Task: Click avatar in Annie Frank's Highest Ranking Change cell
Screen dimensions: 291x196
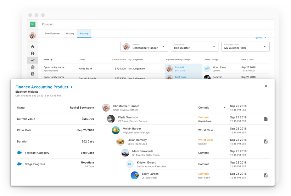Action: click(x=170, y=69)
